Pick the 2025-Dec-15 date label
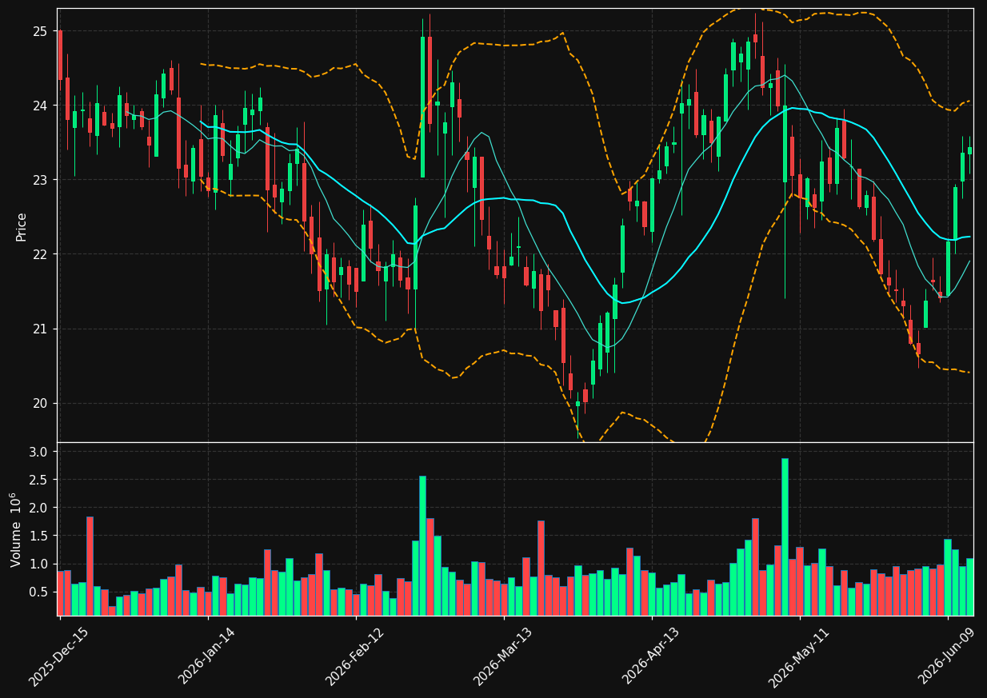This screenshot has height=698, width=987. click(x=58, y=656)
